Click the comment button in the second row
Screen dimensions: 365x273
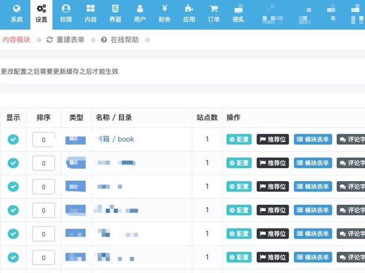pyautogui.click(x=351, y=163)
